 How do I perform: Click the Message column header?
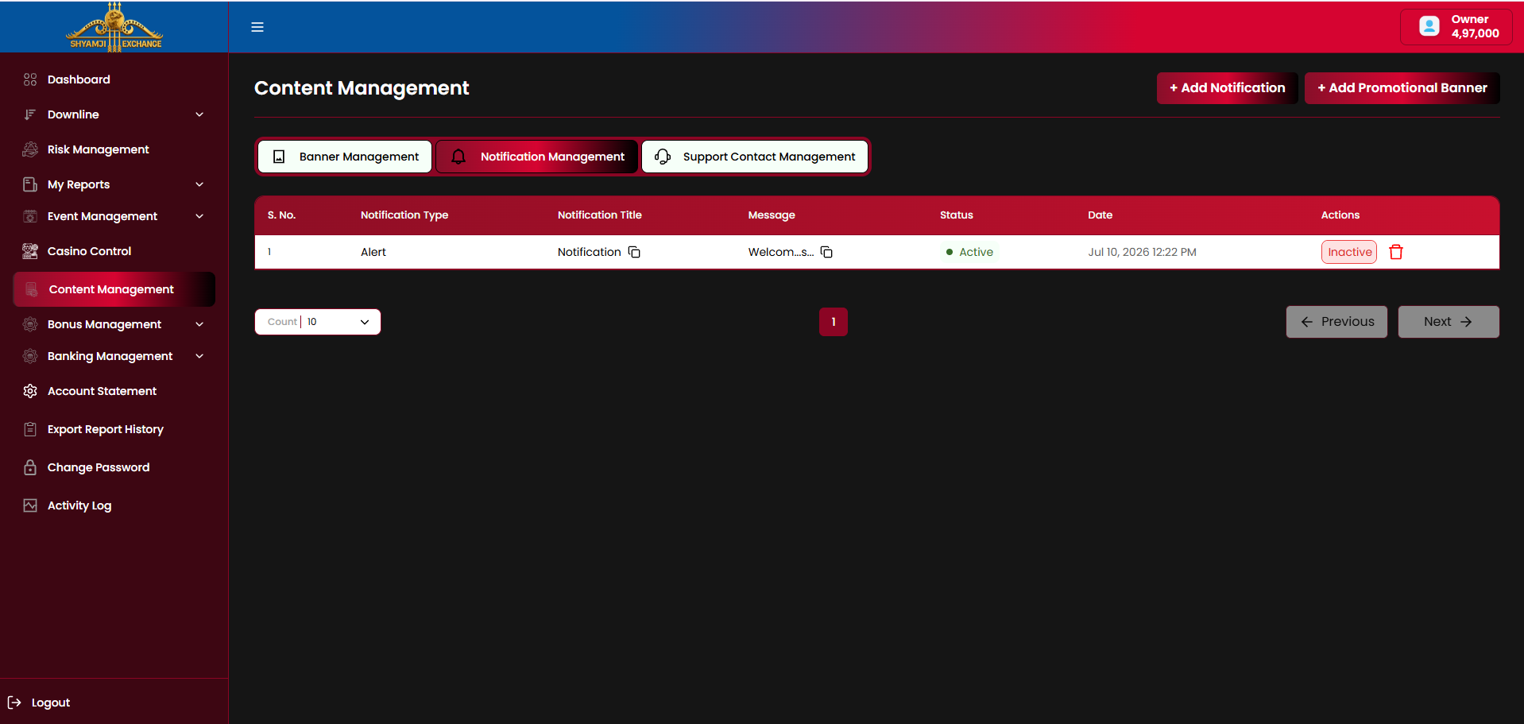pyautogui.click(x=772, y=215)
